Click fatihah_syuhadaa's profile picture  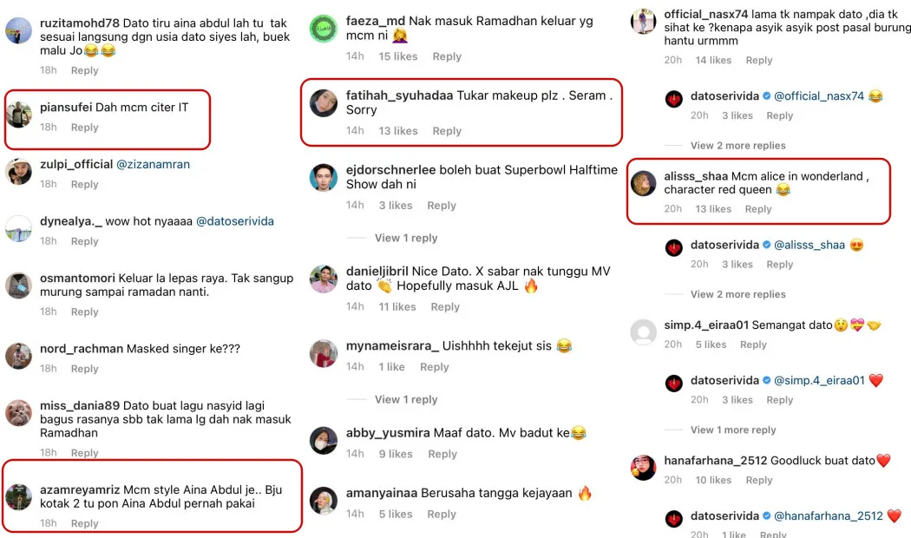(324, 103)
